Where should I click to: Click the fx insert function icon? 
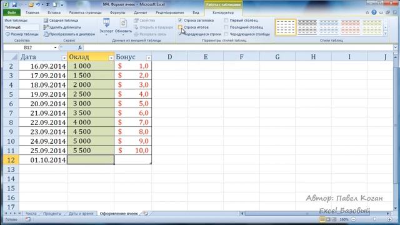point(80,47)
